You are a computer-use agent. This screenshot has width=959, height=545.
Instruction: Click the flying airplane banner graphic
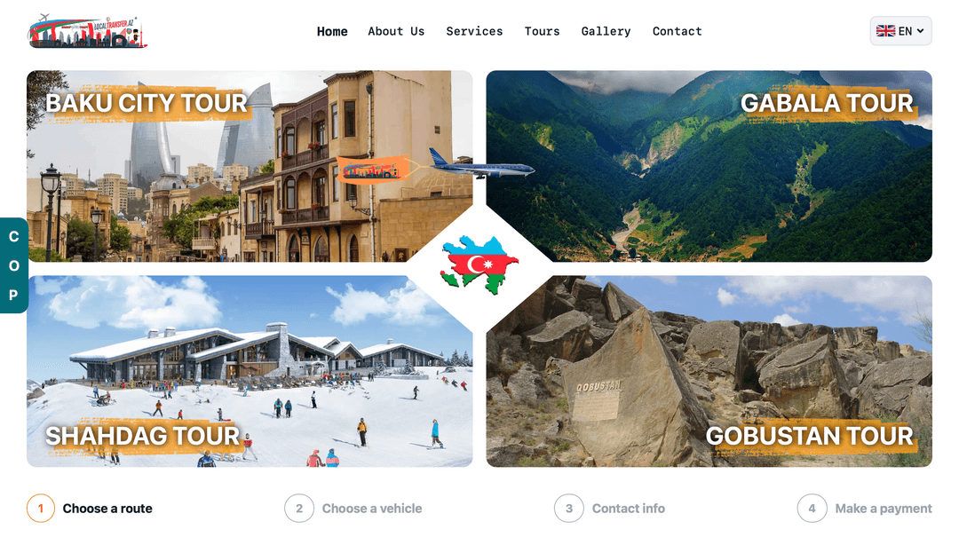click(435, 167)
